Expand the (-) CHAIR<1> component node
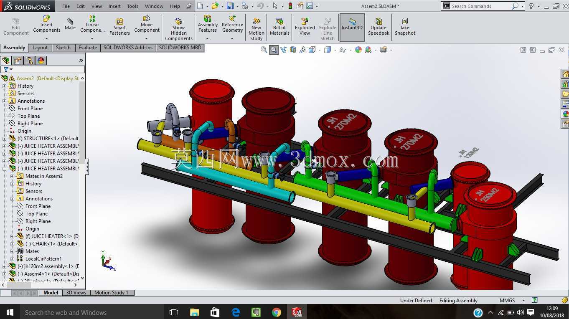569x319 pixels. pyautogui.click(x=13, y=244)
